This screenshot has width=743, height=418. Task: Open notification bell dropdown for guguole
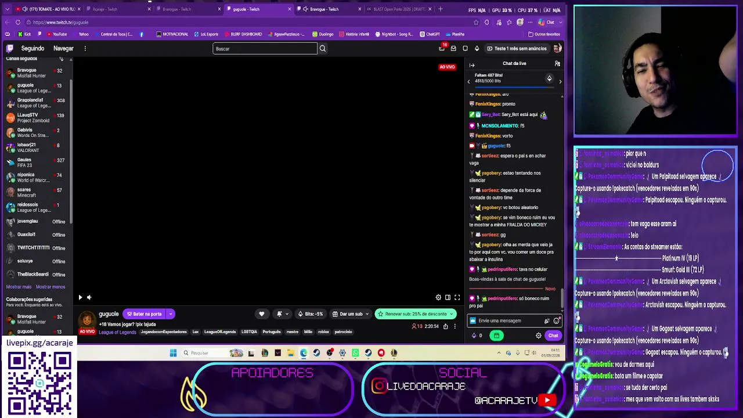point(282,313)
